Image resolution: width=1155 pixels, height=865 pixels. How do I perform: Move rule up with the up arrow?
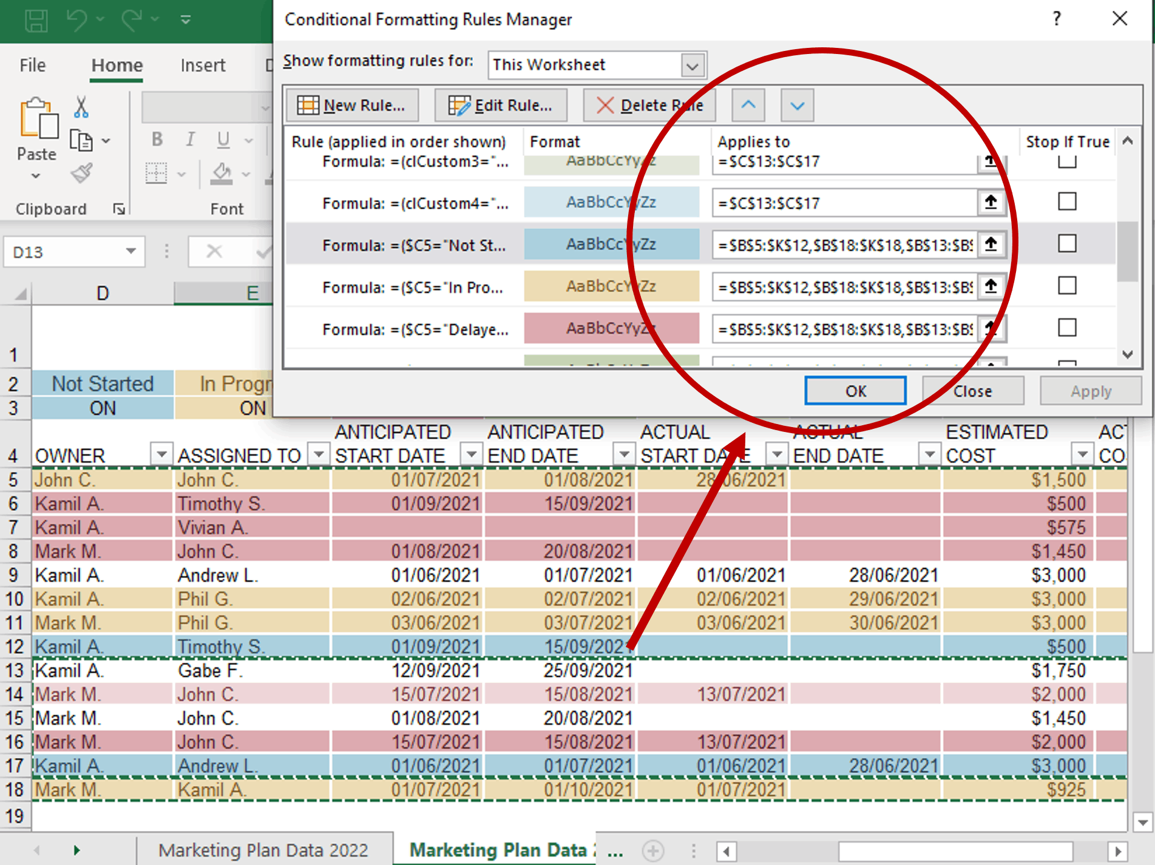748,105
